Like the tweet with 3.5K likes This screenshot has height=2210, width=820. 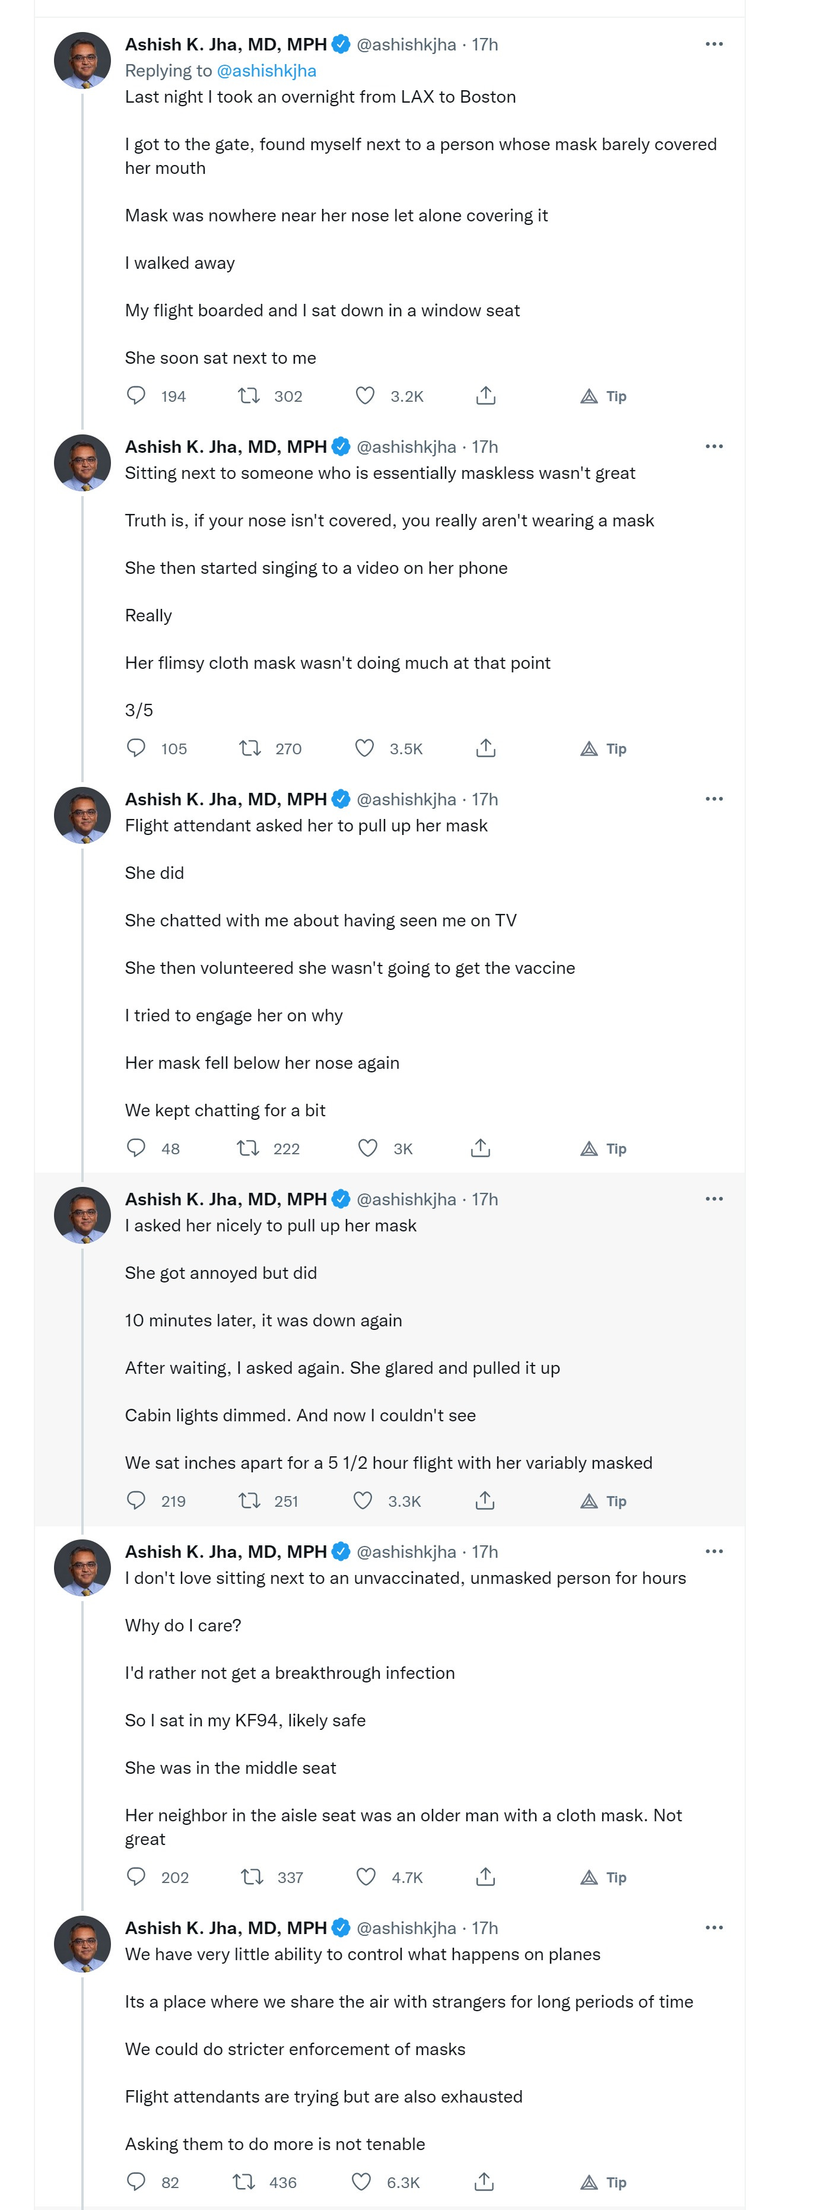(364, 748)
